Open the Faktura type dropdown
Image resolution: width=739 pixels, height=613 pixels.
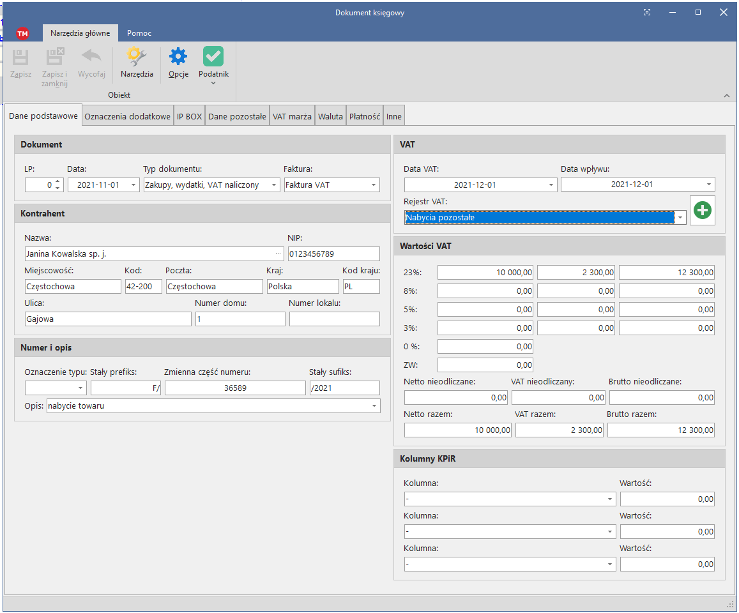point(374,185)
